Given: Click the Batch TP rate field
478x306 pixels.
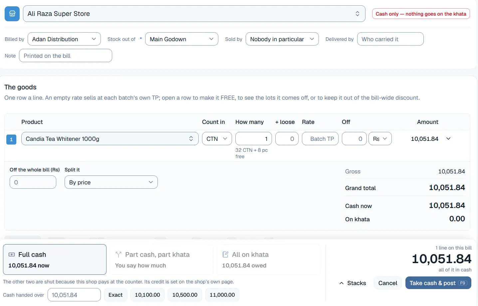Looking at the screenshot, I should (320, 139).
